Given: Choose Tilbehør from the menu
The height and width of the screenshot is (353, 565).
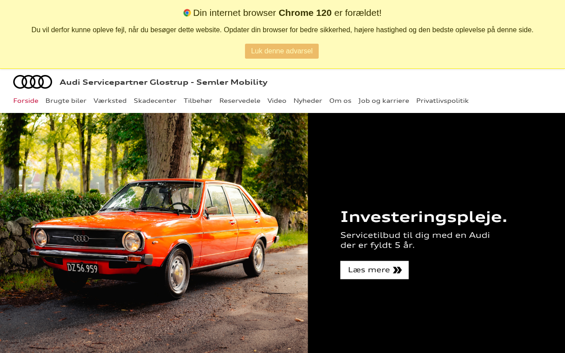Looking at the screenshot, I should click(198, 101).
